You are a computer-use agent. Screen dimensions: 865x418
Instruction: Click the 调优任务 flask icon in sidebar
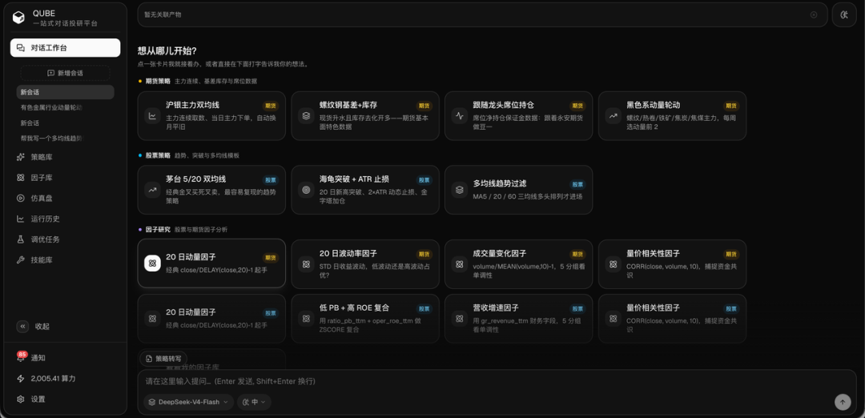coord(20,239)
